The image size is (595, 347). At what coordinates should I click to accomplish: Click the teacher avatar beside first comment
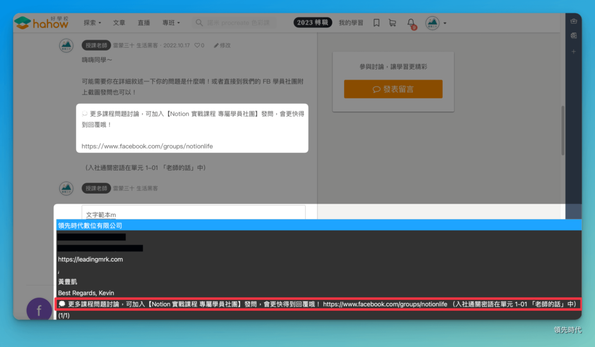pyautogui.click(x=66, y=45)
